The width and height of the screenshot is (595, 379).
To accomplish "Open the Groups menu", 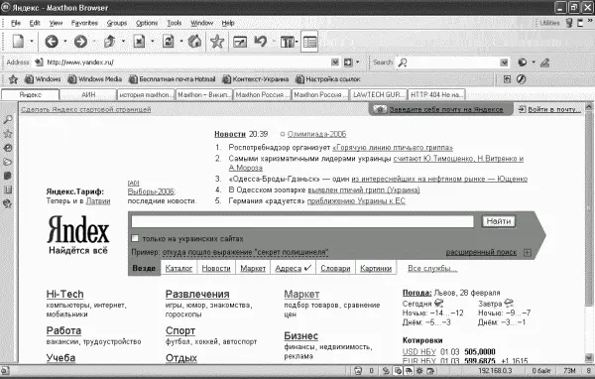I will pos(116,23).
